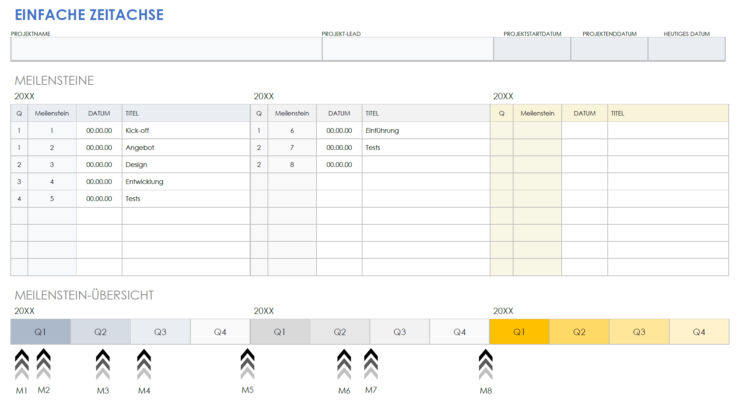Click the empty title cell for milestone 8
The width and height of the screenshot is (745, 415).
(426, 164)
